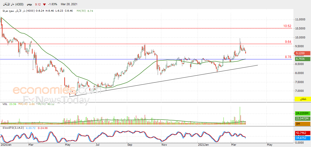Select the 9.64 resistance level label

288,42
